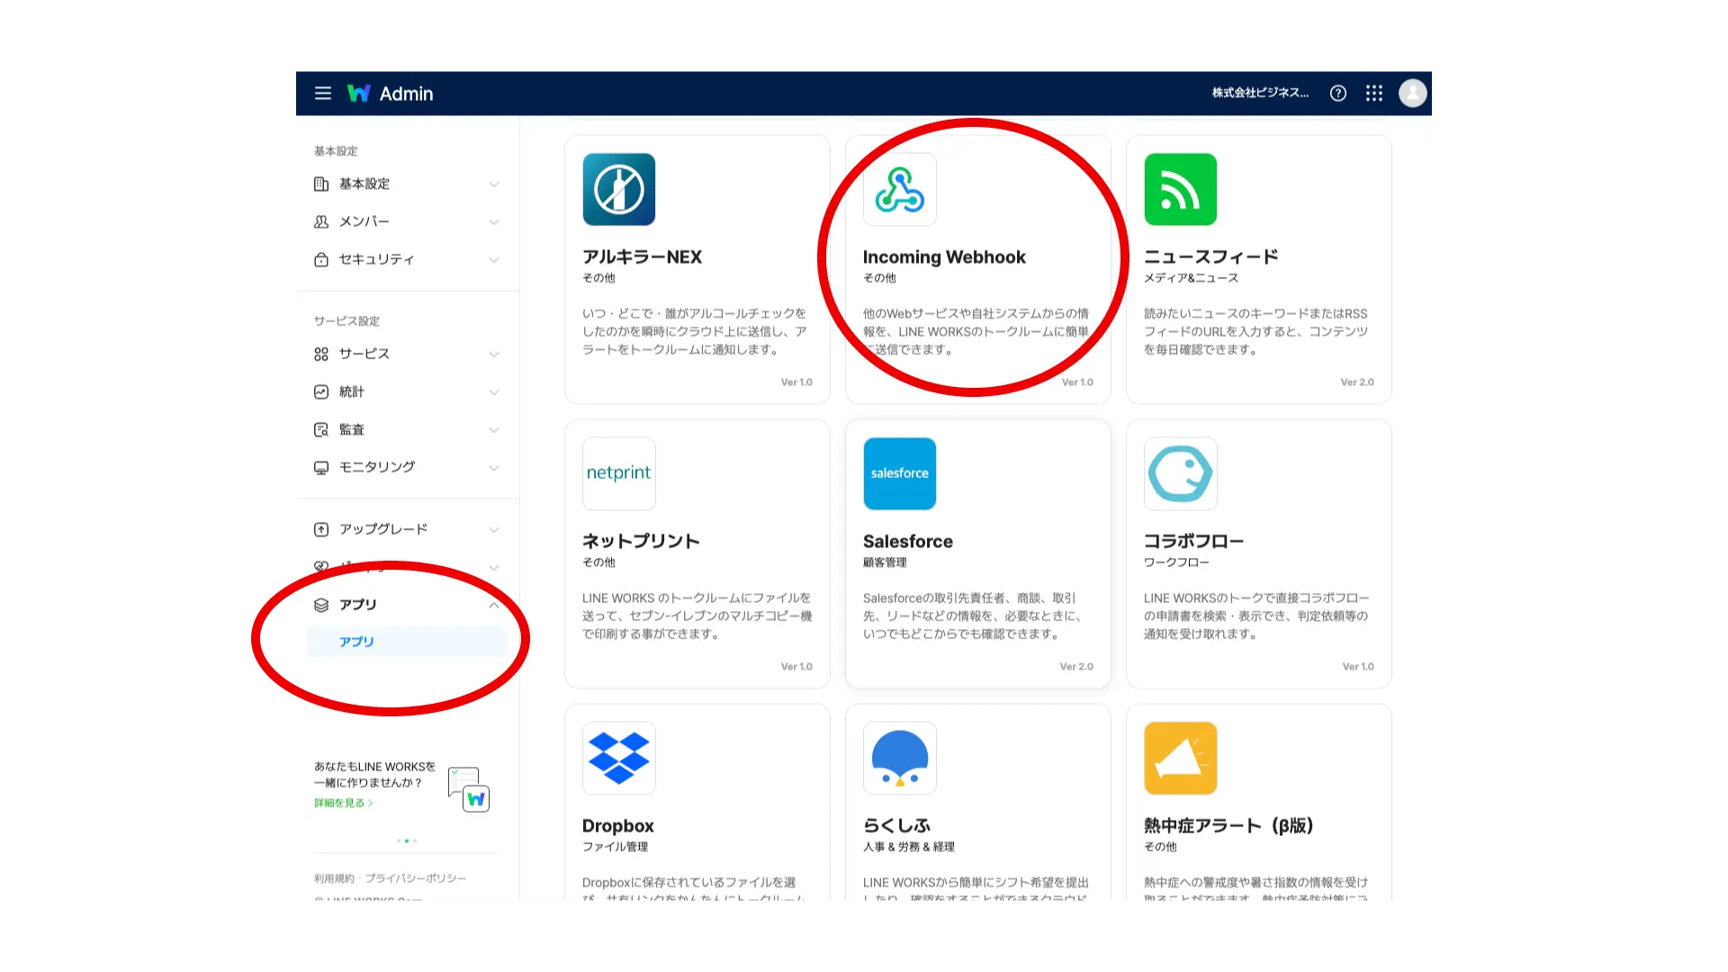Open the プライバシーポリシー link
The height and width of the screenshot is (972, 1728).
pos(416,878)
